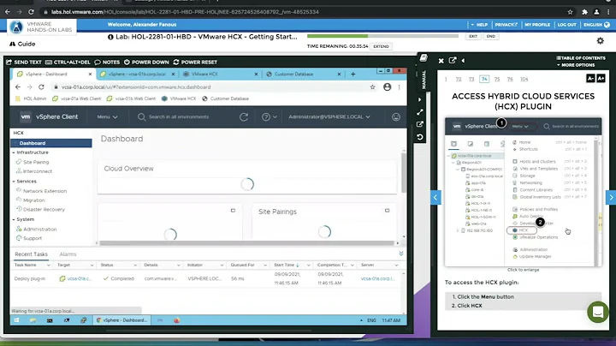616x346 pixels.
Task: Click the lab time progress bar
Action: coord(382,36)
